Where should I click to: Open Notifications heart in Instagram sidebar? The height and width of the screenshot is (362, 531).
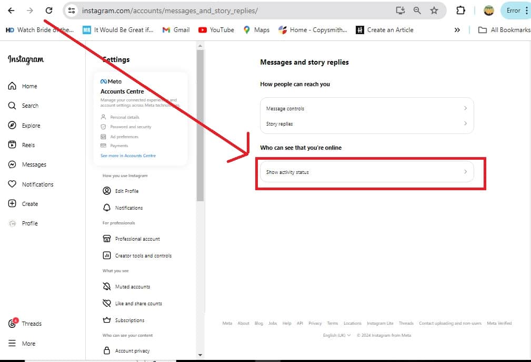click(31, 184)
